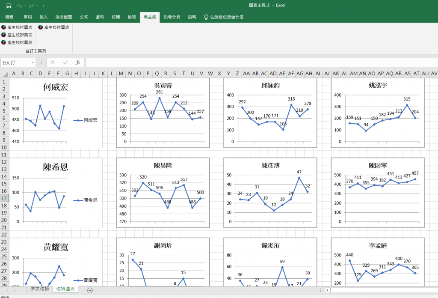This screenshot has height=298, width=438.
Task: Select the 鐘浚洧 chart title
Action: pos(270,245)
